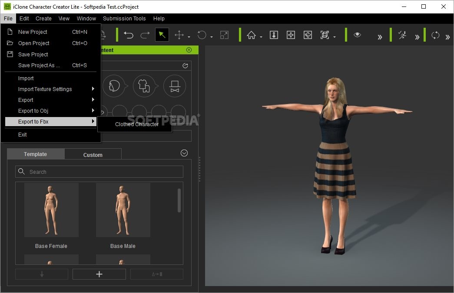Click the Undo arrow icon
454x293 pixels.
pos(129,35)
